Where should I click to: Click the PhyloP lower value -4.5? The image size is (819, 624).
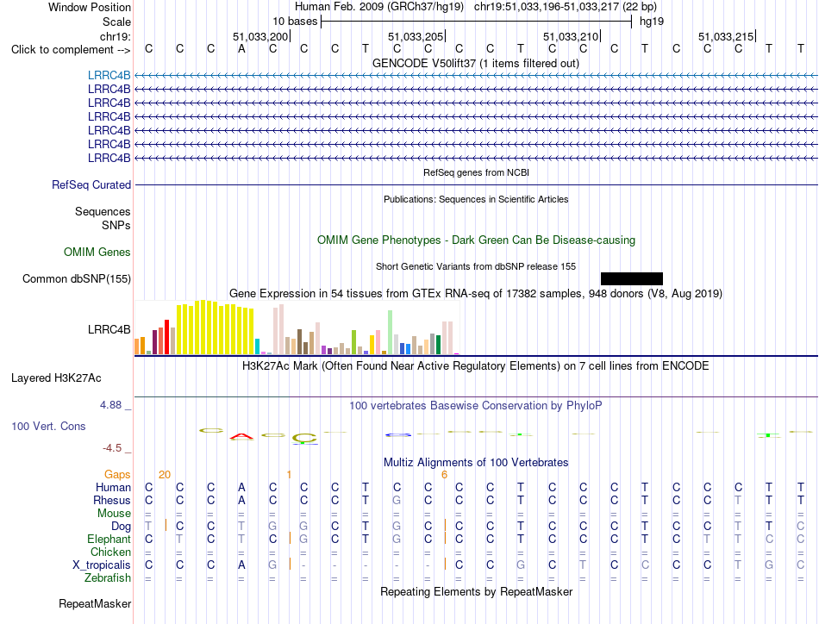coord(112,448)
